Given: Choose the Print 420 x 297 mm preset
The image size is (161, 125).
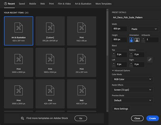Looking at the screenshot, I should pos(50,94).
